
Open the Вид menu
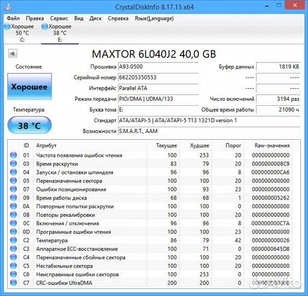[78, 19]
